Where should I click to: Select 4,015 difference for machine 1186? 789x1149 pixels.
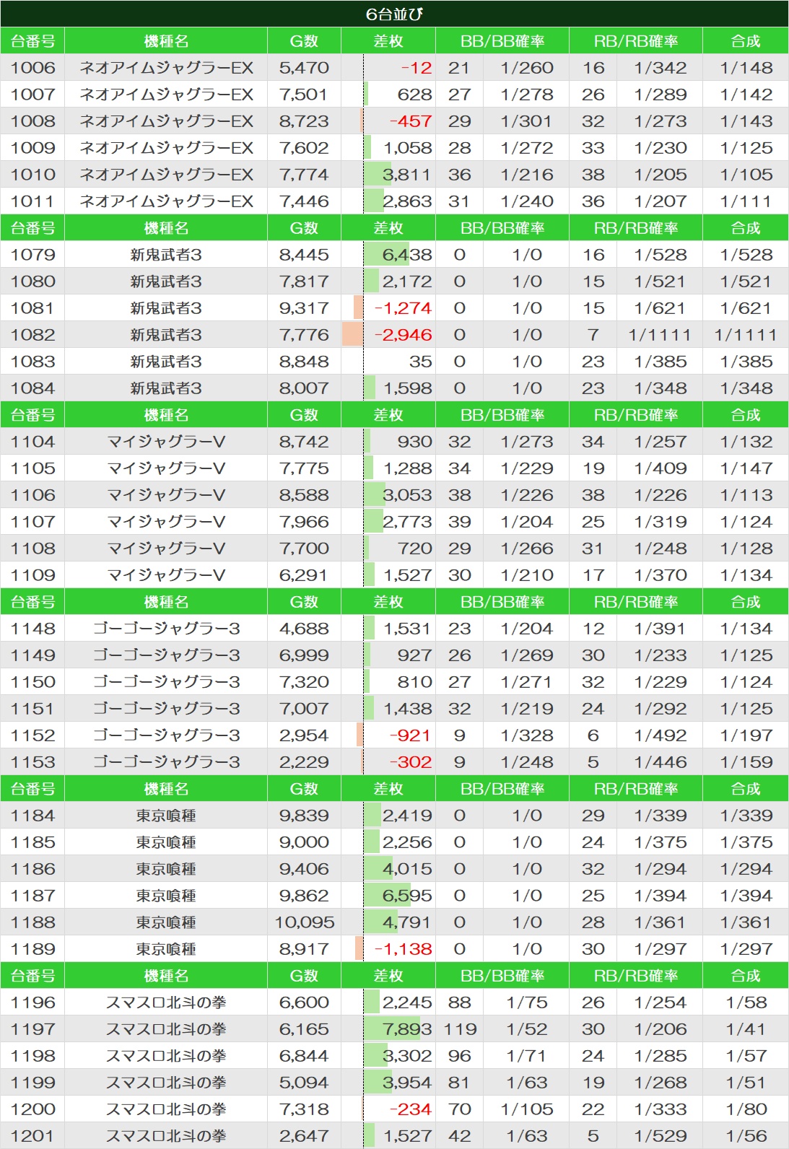tap(407, 869)
